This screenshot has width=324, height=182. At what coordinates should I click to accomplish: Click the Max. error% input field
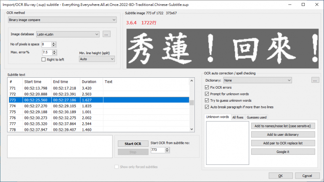click(x=47, y=52)
